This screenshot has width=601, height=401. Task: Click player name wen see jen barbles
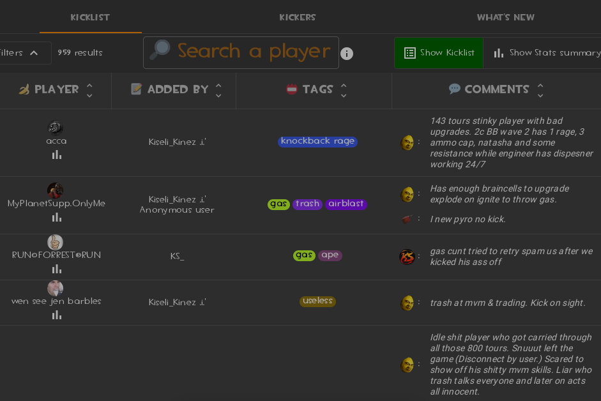tap(56, 301)
